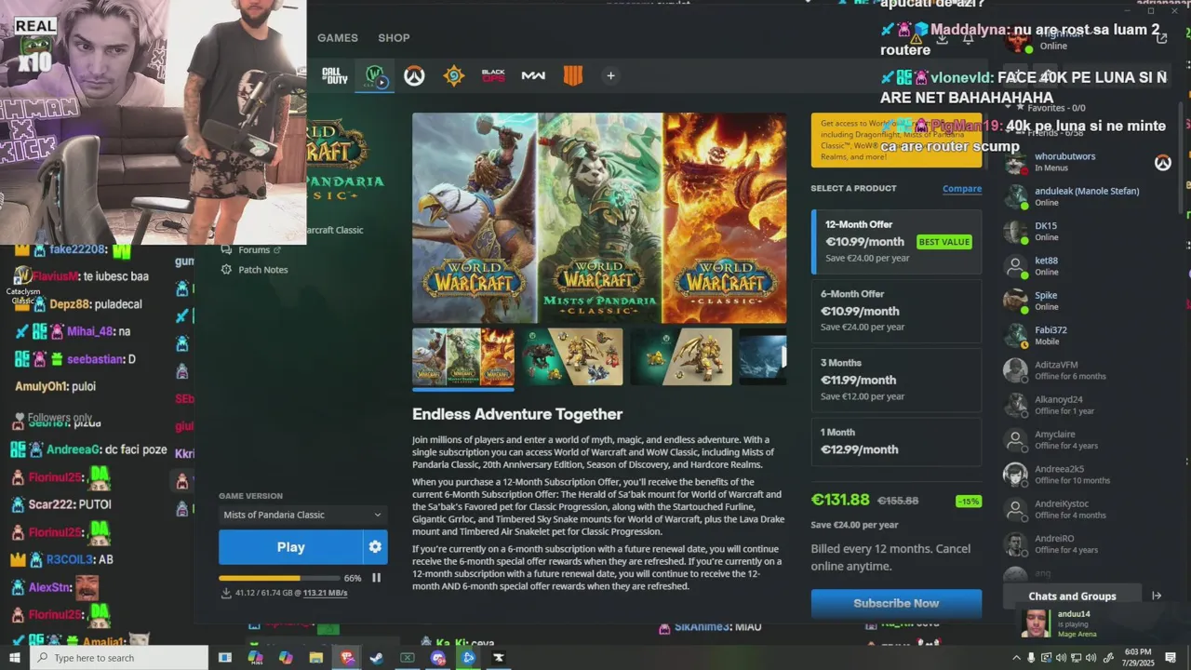The image size is (1191, 670).
Task: Open the notifications bell icon
Action: [969, 38]
